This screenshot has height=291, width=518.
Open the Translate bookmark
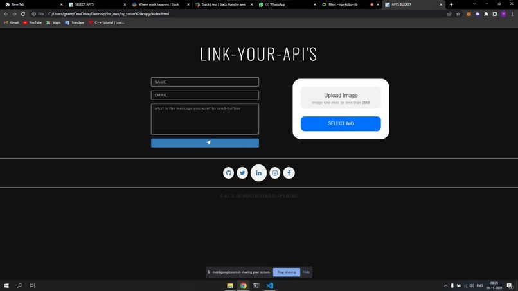pos(75,22)
